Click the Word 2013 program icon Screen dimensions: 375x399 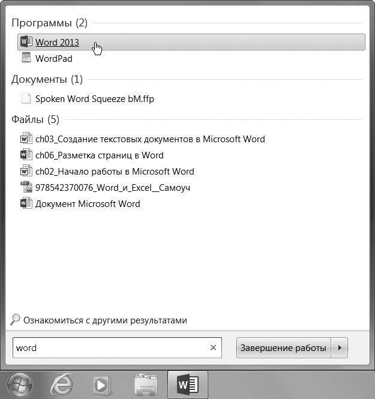tap(26, 42)
